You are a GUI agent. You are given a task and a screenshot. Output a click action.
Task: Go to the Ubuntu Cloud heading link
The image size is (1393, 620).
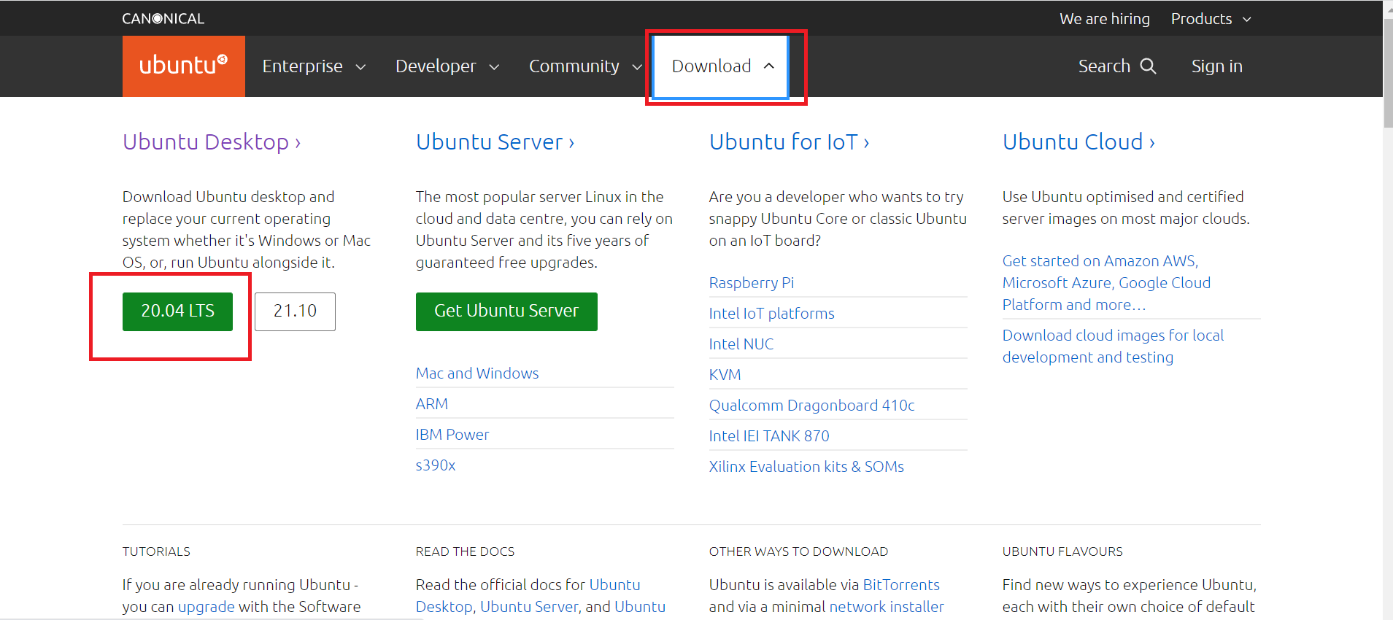click(1078, 142)
